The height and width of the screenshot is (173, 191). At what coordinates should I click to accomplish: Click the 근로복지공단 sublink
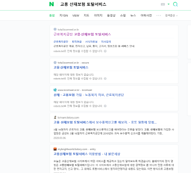61,41
